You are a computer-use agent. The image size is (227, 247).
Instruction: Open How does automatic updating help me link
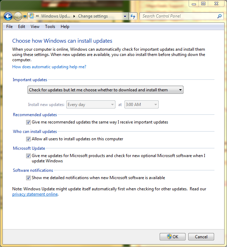point(49,67)
